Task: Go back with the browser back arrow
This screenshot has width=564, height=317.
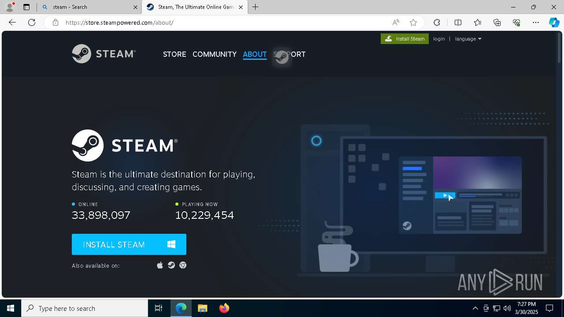Action: point(12,22)
